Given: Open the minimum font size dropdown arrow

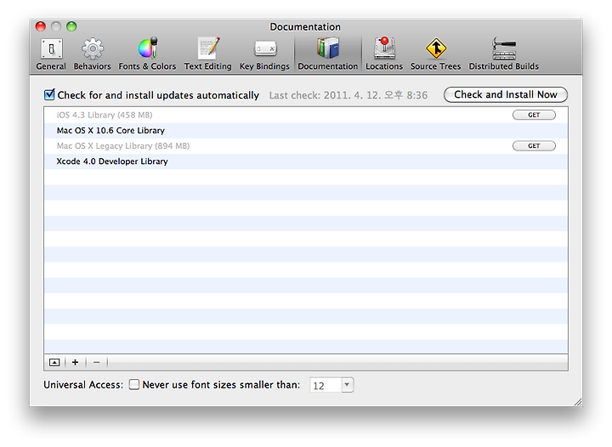Looking at the screenshot, I should (347, 385).
